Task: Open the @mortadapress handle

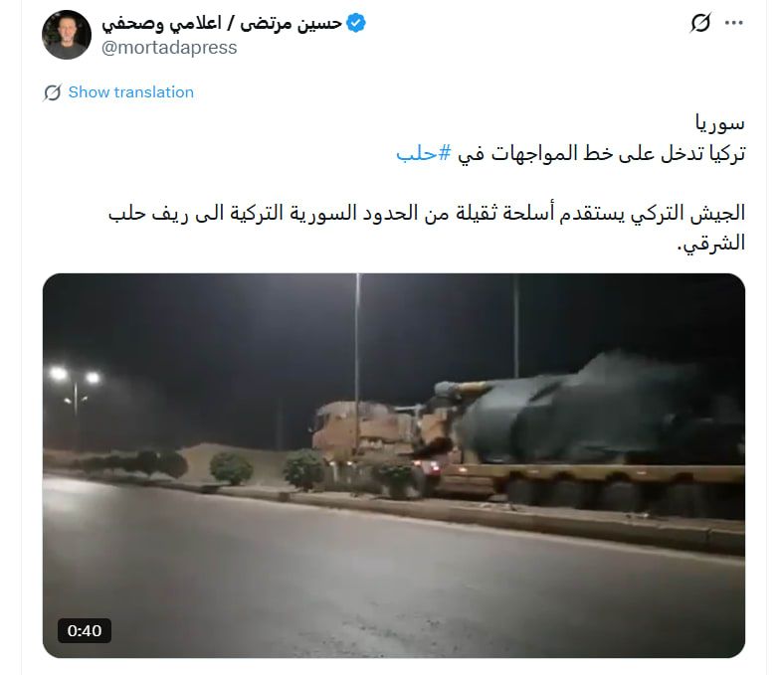Action: pyautogui.click(x=169, y=48)
